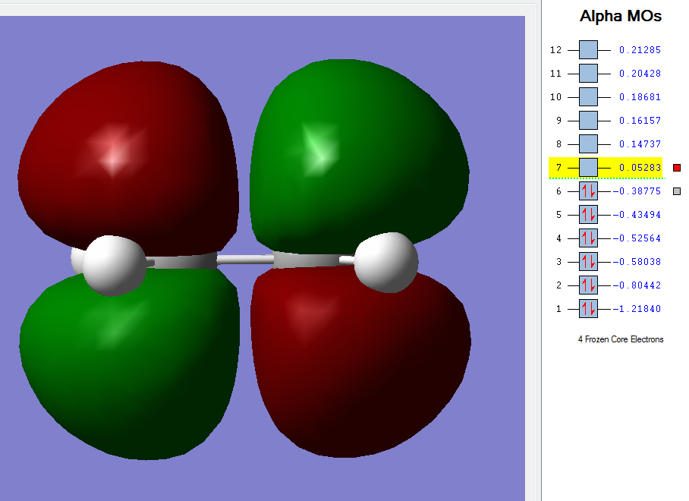
Task: Select the occupied MO 2 orbital box
Action: [x=588, y=285]
